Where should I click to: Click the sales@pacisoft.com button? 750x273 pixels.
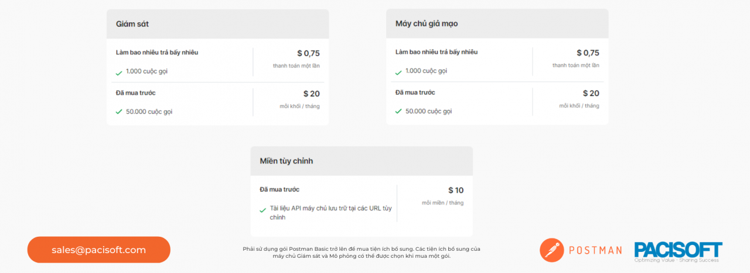click(x=98, y=250)
